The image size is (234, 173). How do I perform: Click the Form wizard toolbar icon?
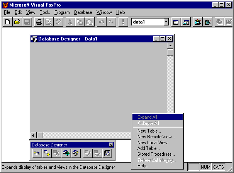coord(198,22)
